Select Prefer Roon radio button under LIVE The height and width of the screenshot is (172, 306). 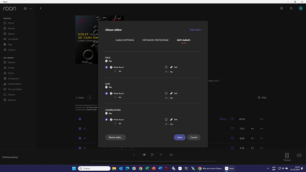coord(106,94)
